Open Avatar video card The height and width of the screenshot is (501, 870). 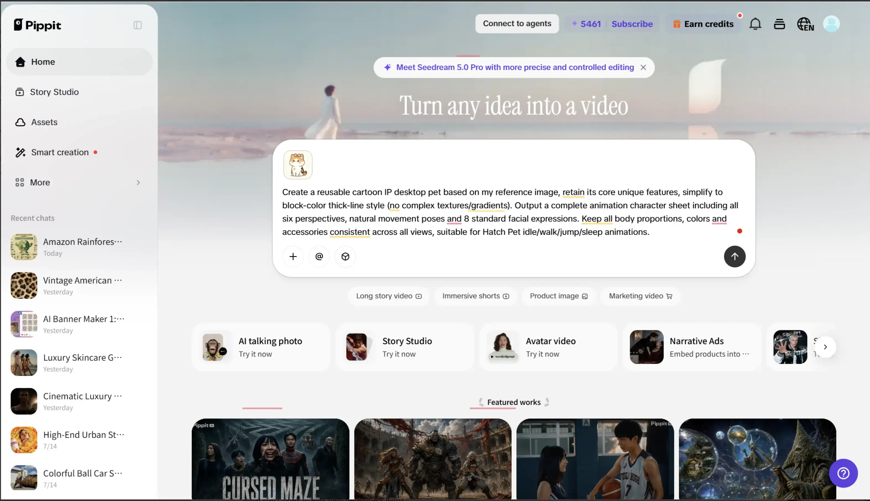(x=548, y=347)
